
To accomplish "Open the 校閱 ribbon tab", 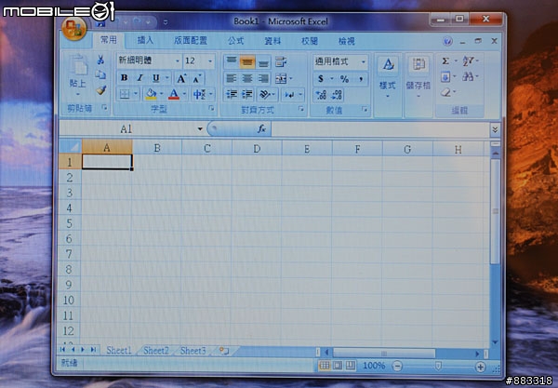I will [310, 41].
